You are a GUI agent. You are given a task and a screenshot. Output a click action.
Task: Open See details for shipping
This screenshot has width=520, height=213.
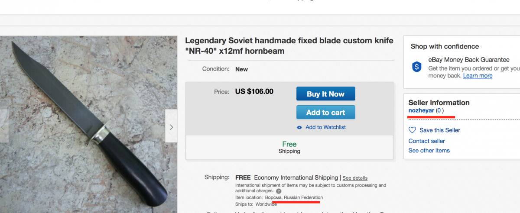[x=355, y=178]
